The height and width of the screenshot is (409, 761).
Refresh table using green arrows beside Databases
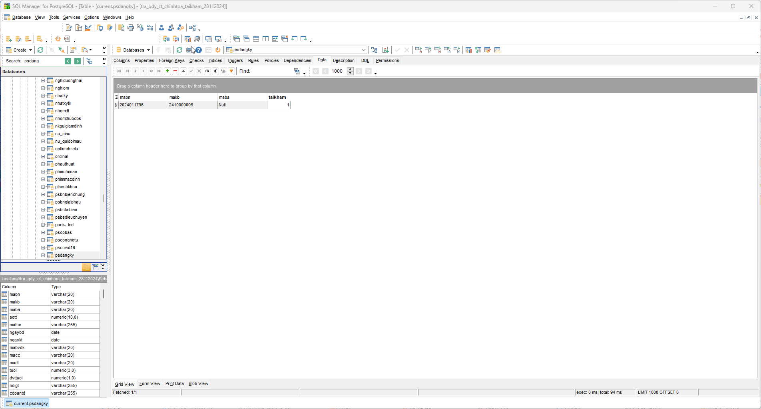179,50
